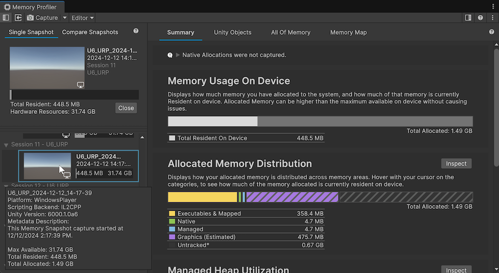The height and width of the screenshot is (273, 499).
Task: Click the snapshot list scroll-up arrow
Action: [x=142, y=137]
